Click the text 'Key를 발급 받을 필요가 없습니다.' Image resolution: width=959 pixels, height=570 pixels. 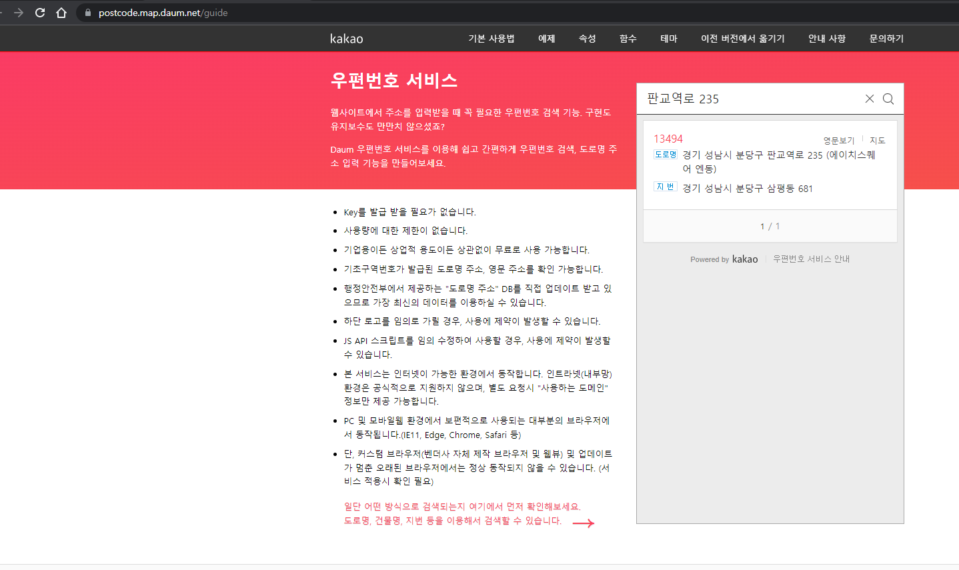[x=409, y=212]
